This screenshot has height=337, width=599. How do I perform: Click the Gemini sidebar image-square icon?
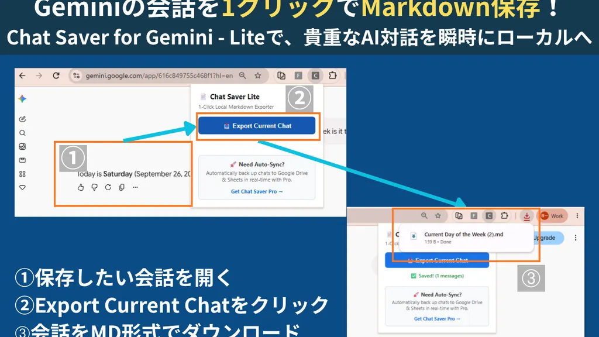coord(22,146)
